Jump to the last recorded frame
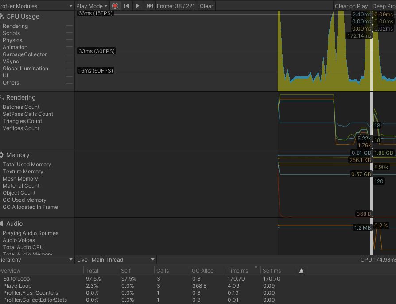The image size is (396, 304). pyautogui.click(x=150, y=6)
